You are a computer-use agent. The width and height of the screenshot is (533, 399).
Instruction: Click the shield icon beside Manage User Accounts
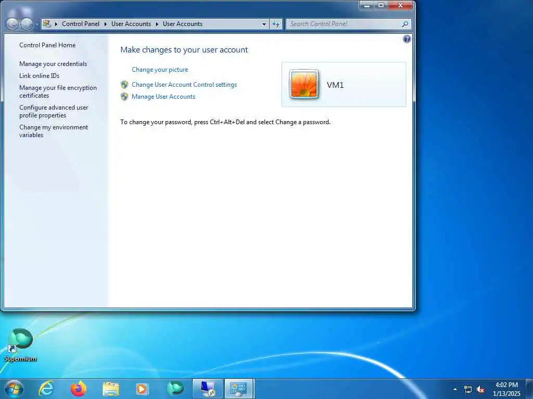point(124,96)
